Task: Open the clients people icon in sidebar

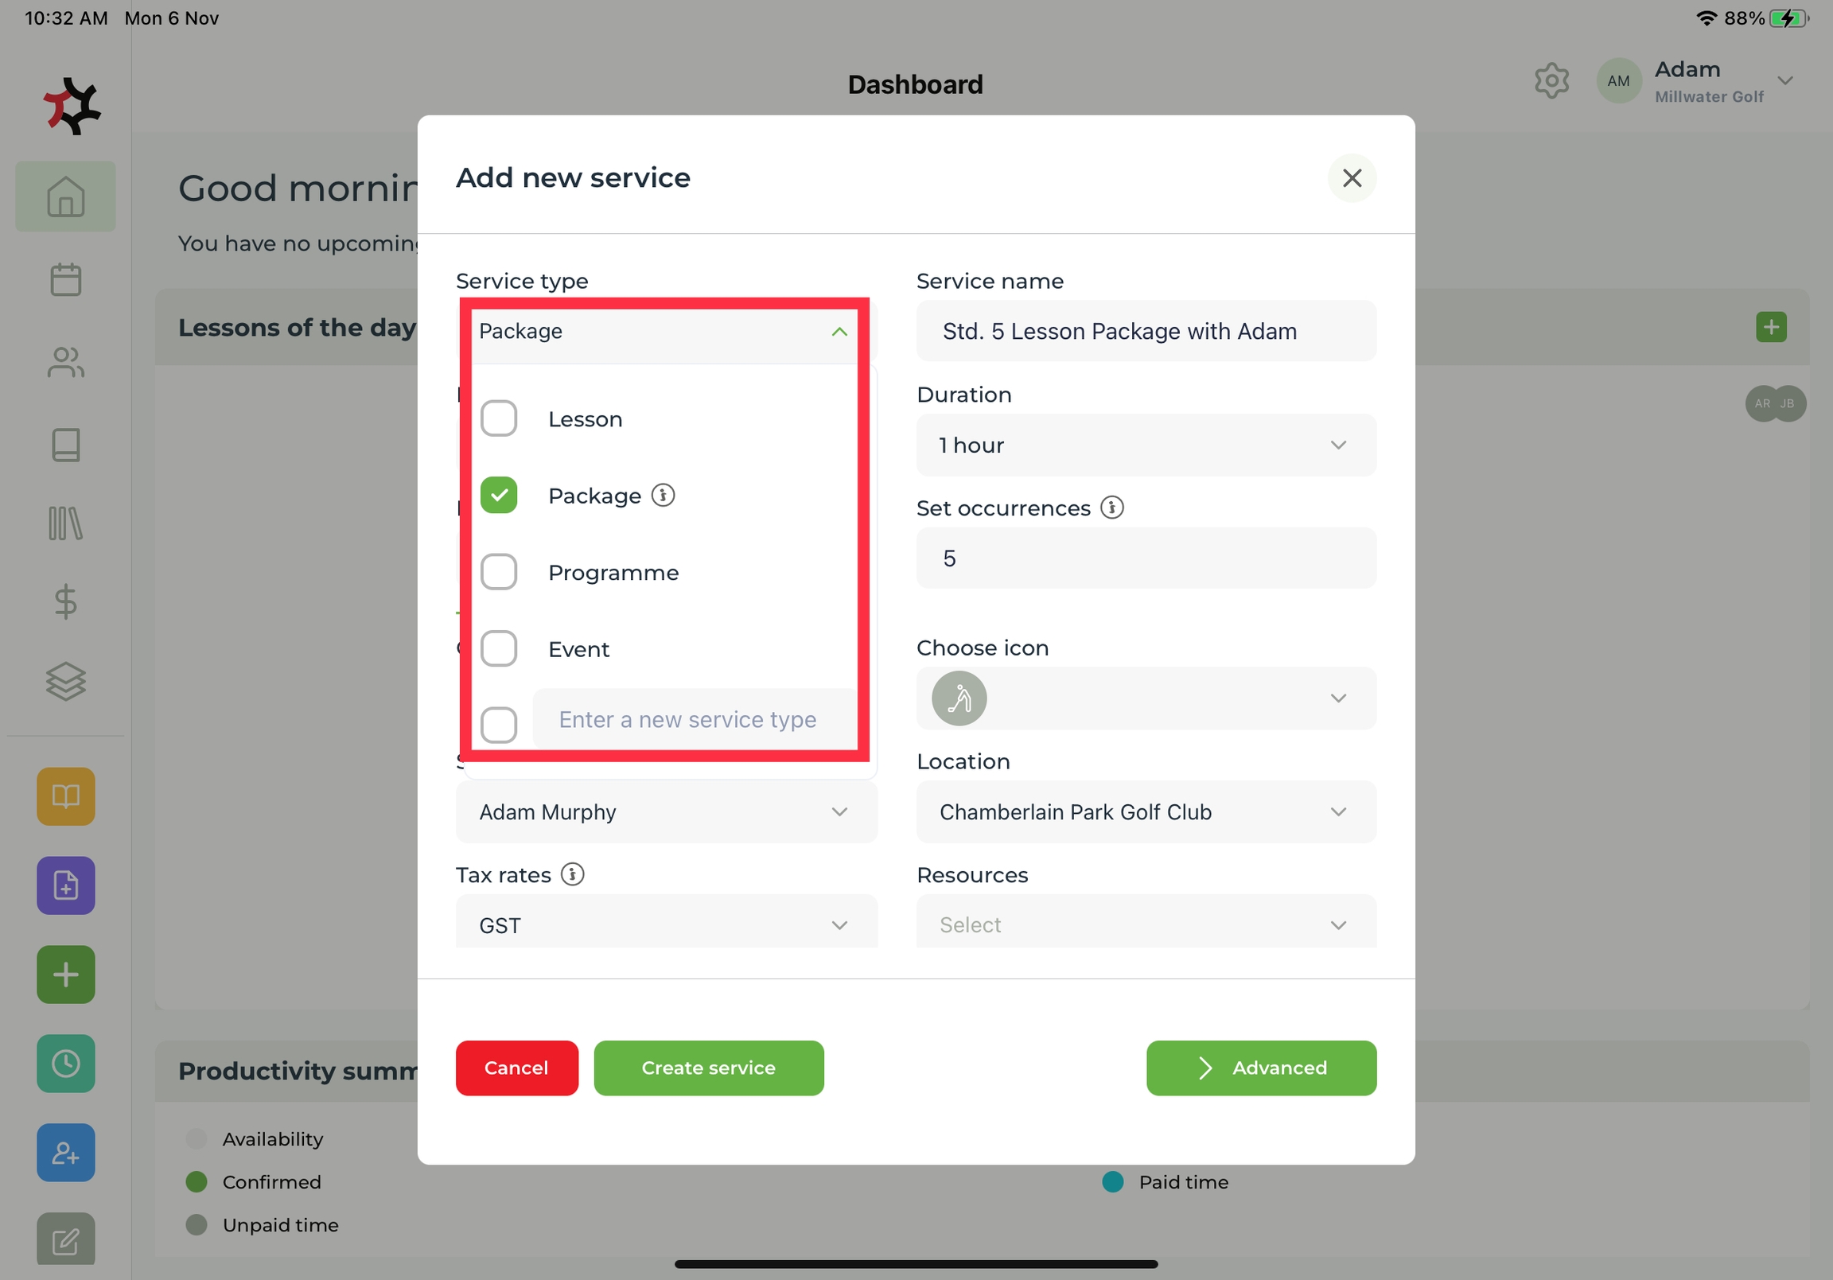Action: (x=65, y=363)
